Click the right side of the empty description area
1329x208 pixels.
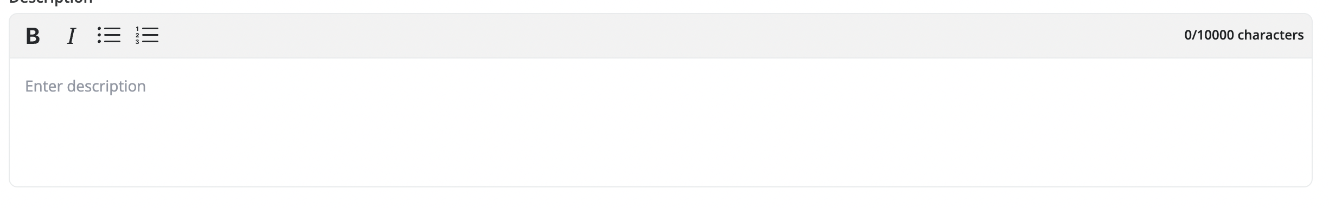tap(1139, 122)
